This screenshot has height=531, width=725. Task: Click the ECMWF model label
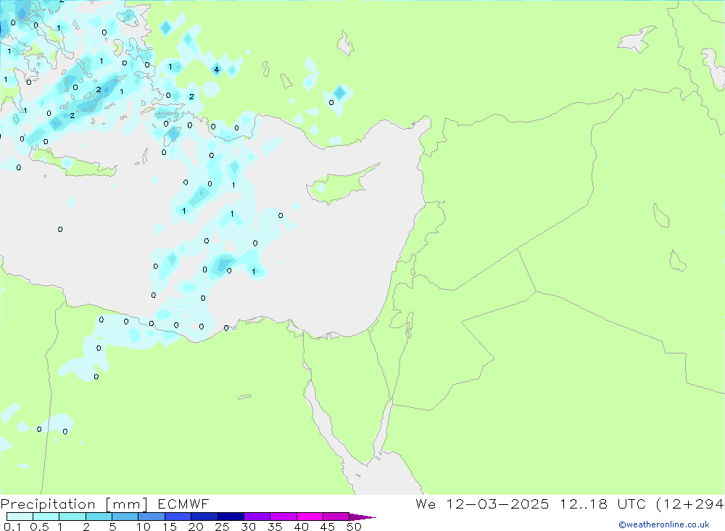coord(183,504)
